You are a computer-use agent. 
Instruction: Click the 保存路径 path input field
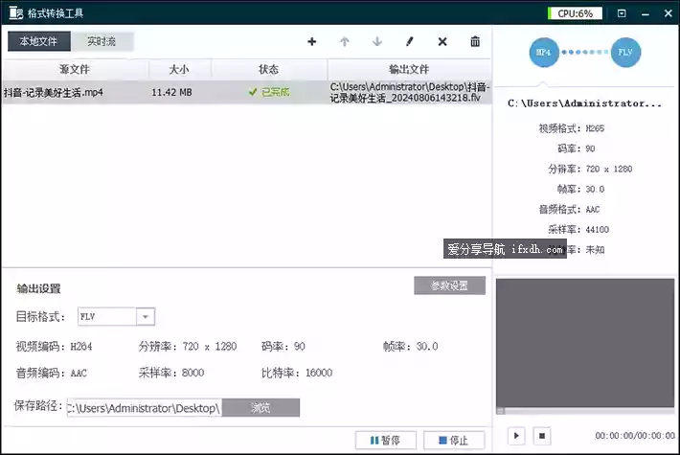coord(144,408)
